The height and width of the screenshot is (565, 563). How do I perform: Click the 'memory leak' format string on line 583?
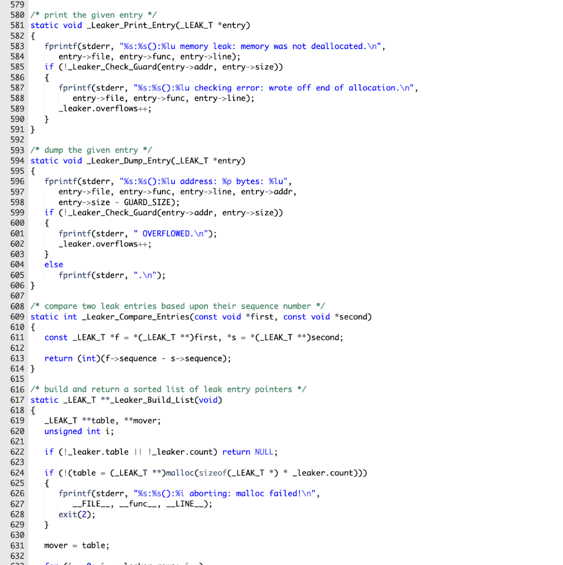click(250, 46)
